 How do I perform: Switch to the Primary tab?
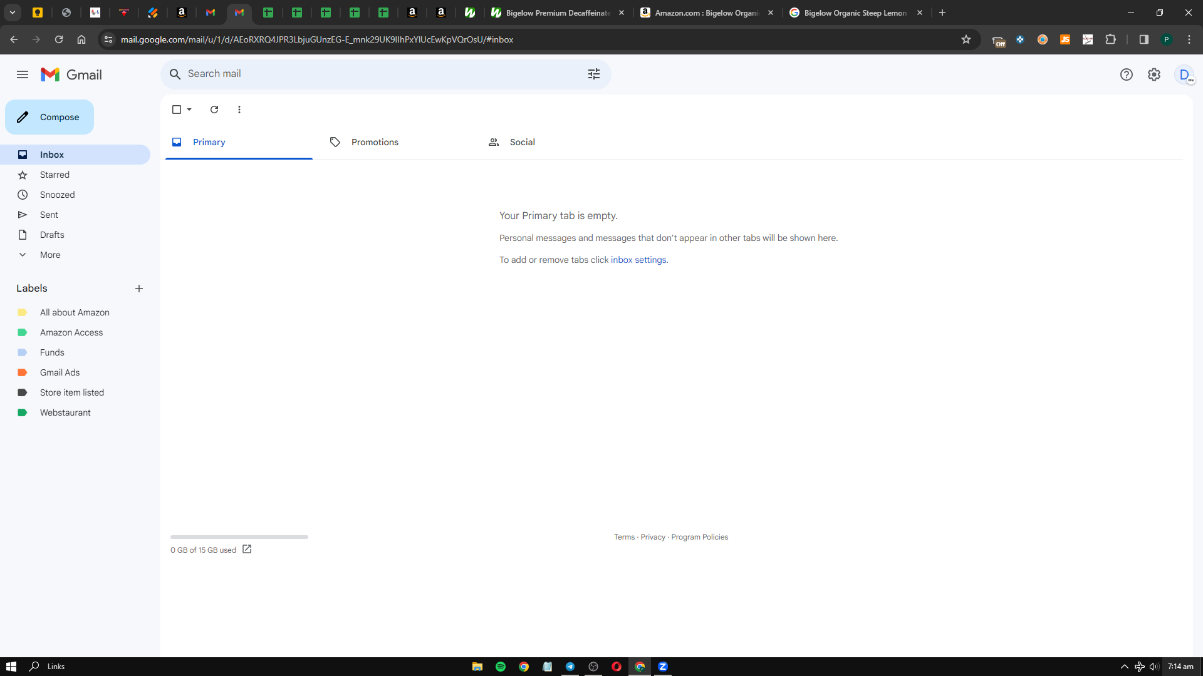pos(239,142)
